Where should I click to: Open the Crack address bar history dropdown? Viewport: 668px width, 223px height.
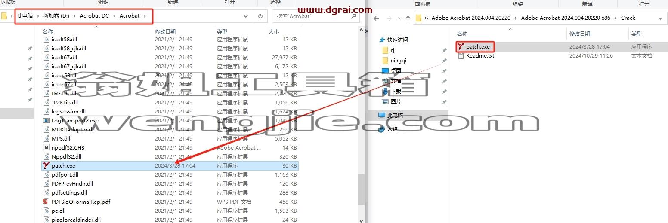point(660,18)
